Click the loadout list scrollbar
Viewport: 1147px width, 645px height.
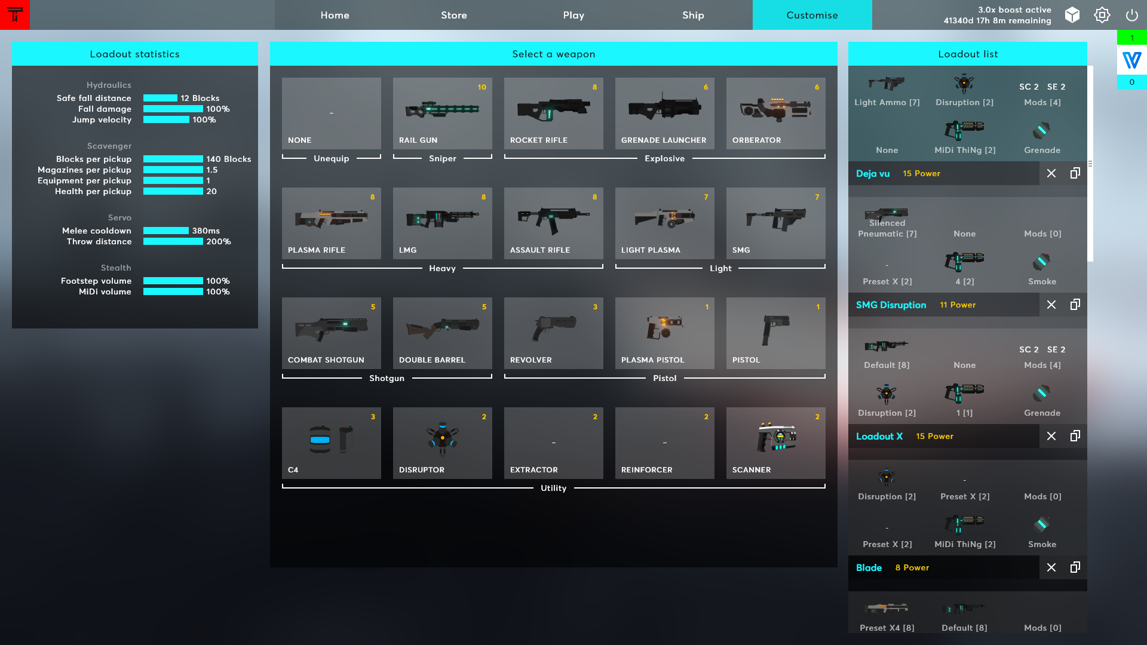click(x=1090, y=164)
